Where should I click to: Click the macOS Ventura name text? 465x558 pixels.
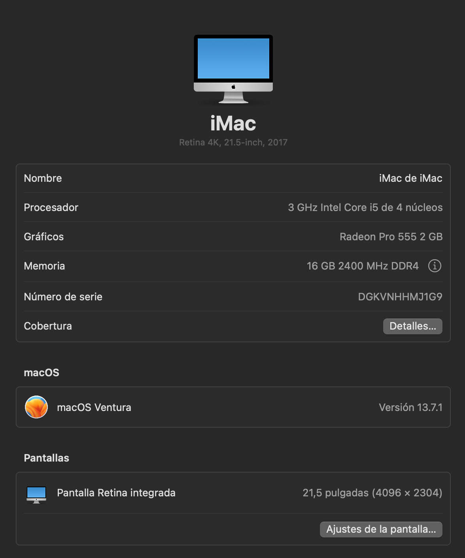[x=94, y=407]
